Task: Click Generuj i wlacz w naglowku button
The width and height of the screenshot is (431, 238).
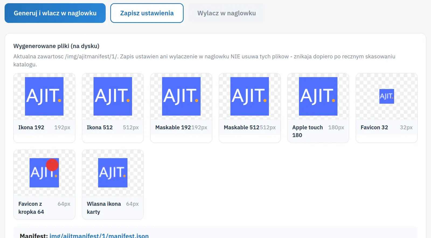Action: coord(55,13)
